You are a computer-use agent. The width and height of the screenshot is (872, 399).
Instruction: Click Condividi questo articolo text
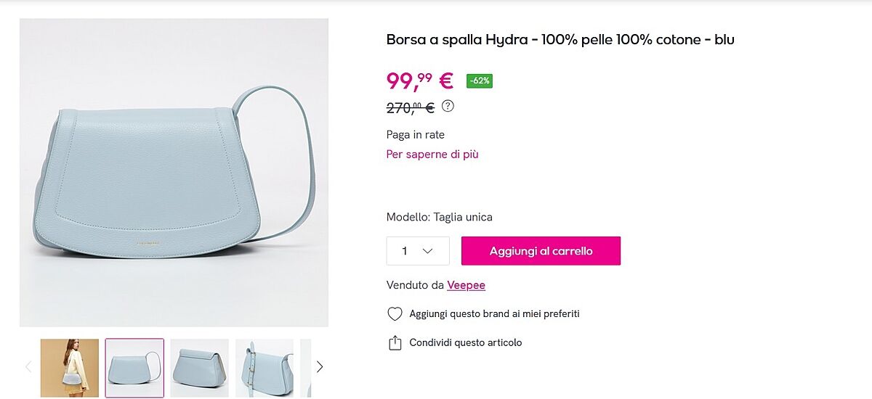(x=465, y=343)
